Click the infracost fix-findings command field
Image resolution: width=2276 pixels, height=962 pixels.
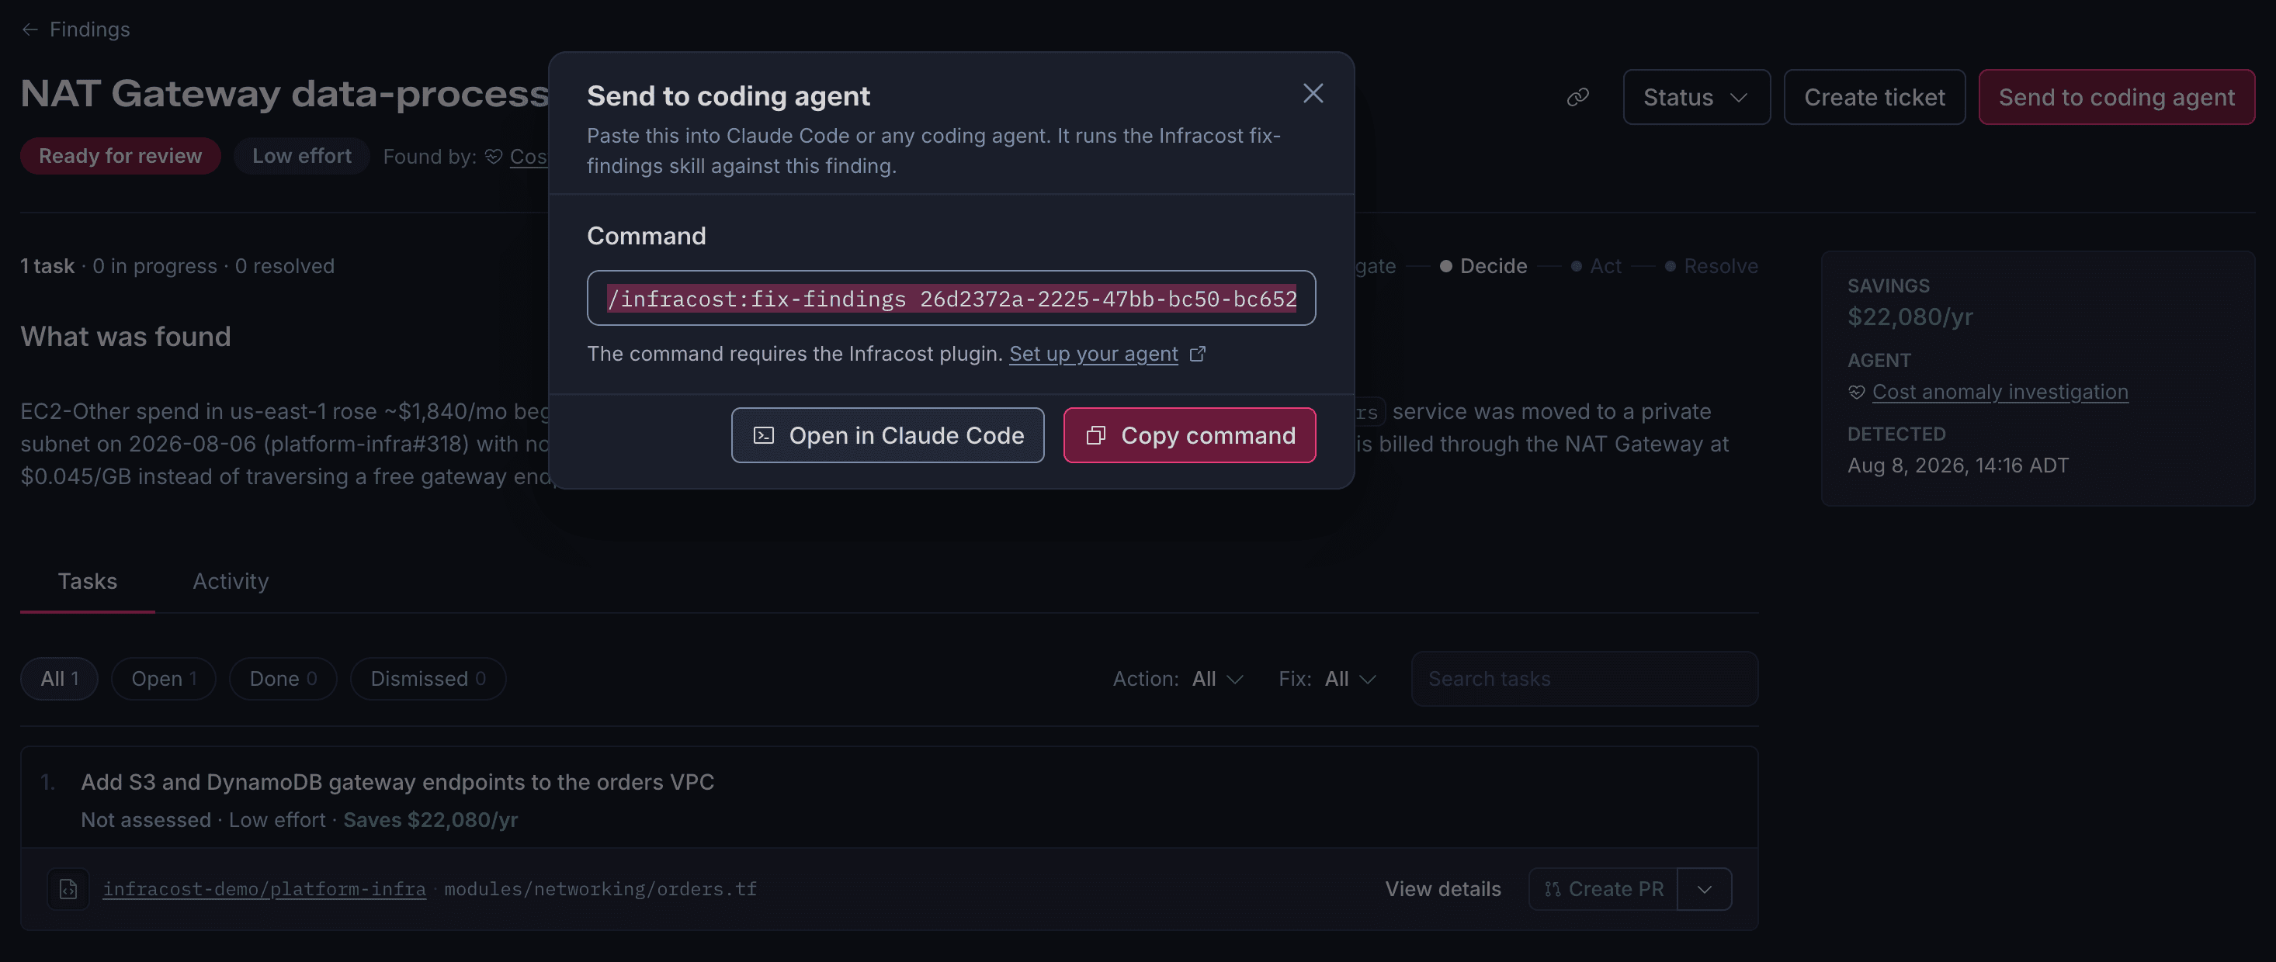pos(951,299)
